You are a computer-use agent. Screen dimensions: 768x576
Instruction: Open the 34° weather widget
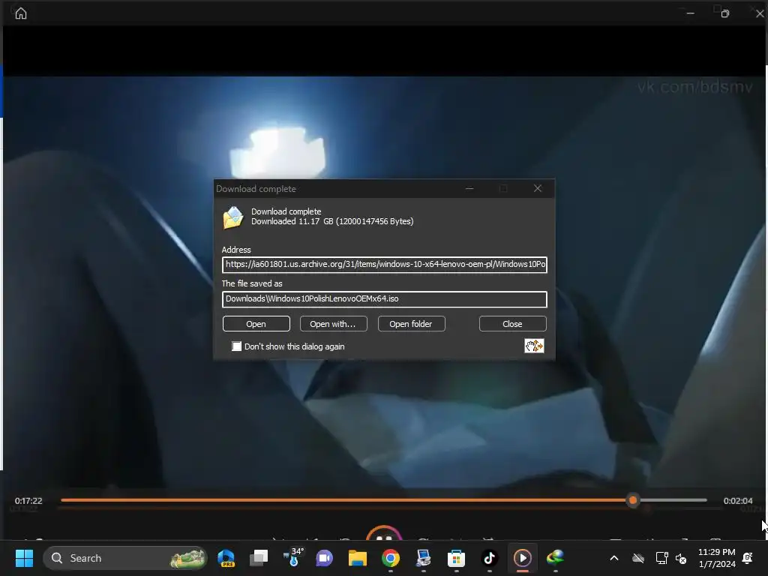pos(293,558)
